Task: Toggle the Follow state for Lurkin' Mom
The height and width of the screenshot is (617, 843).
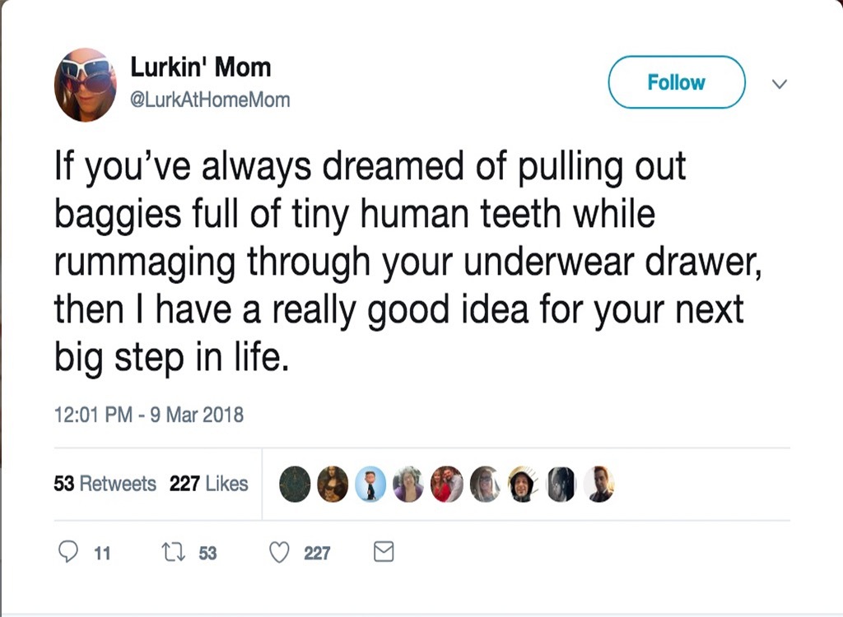Action: point(676,82)
